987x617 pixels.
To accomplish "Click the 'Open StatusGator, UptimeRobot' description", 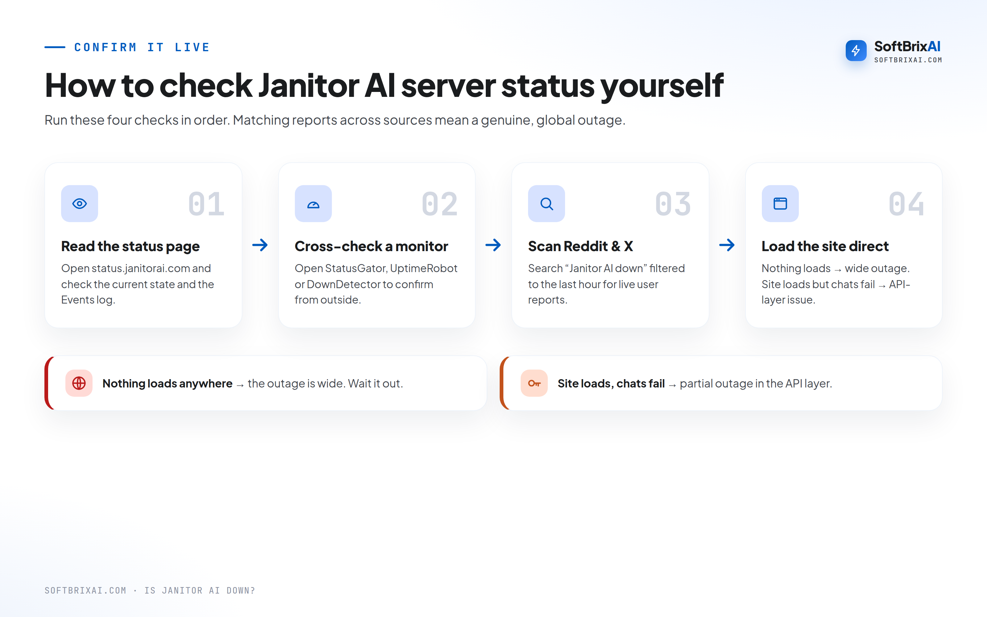I will point(376,284).
